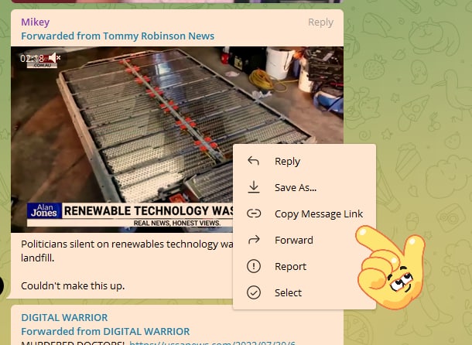Click the download icon beside Save As
This screenshot has height=345, width=472.
253,187
